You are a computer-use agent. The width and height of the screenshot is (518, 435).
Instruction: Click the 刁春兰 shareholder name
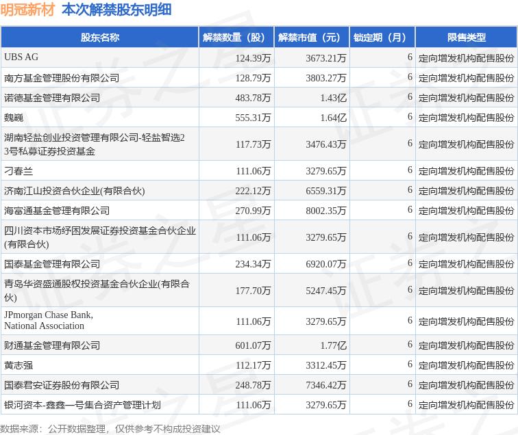[x=18, y=171]
